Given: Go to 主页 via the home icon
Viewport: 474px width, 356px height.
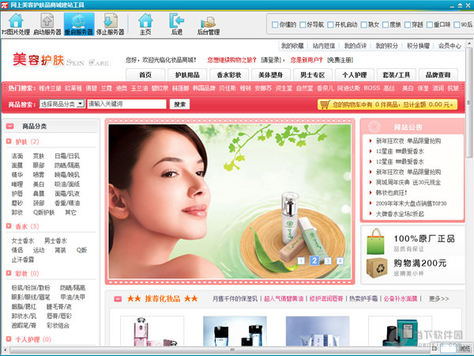Looking at the screenshot, I should pos(145,25).
